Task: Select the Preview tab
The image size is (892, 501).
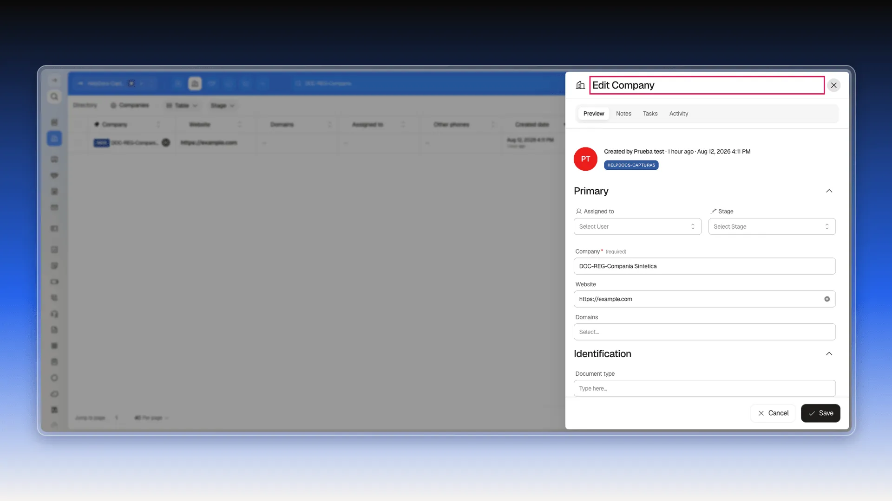Action: (x=593, y=114)
